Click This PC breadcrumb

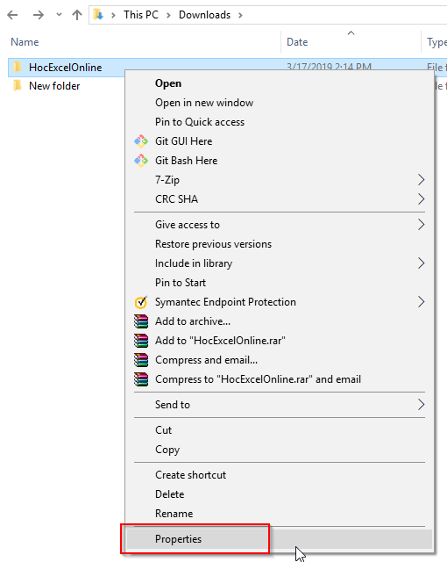(141, 15)
